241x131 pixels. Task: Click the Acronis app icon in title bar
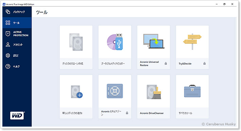[4, 4]
